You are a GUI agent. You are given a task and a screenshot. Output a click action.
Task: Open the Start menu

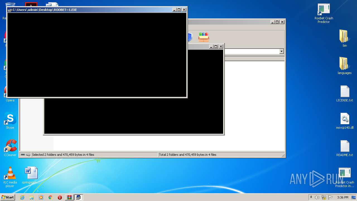coord(8,197)
